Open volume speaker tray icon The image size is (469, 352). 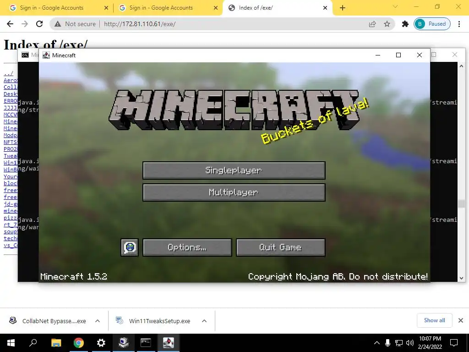410,343
